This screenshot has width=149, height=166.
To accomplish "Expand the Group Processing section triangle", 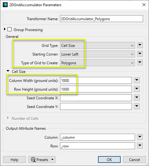I will point(5,29).
